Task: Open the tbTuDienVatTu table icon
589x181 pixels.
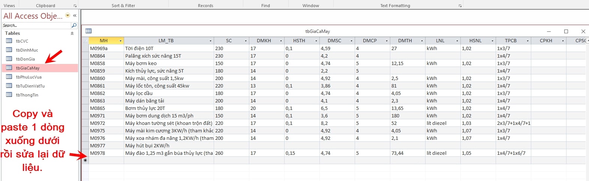Action: [x=9, y=86]
